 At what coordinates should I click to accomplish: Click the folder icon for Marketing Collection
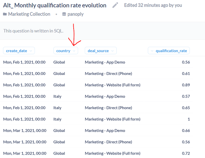5,14
